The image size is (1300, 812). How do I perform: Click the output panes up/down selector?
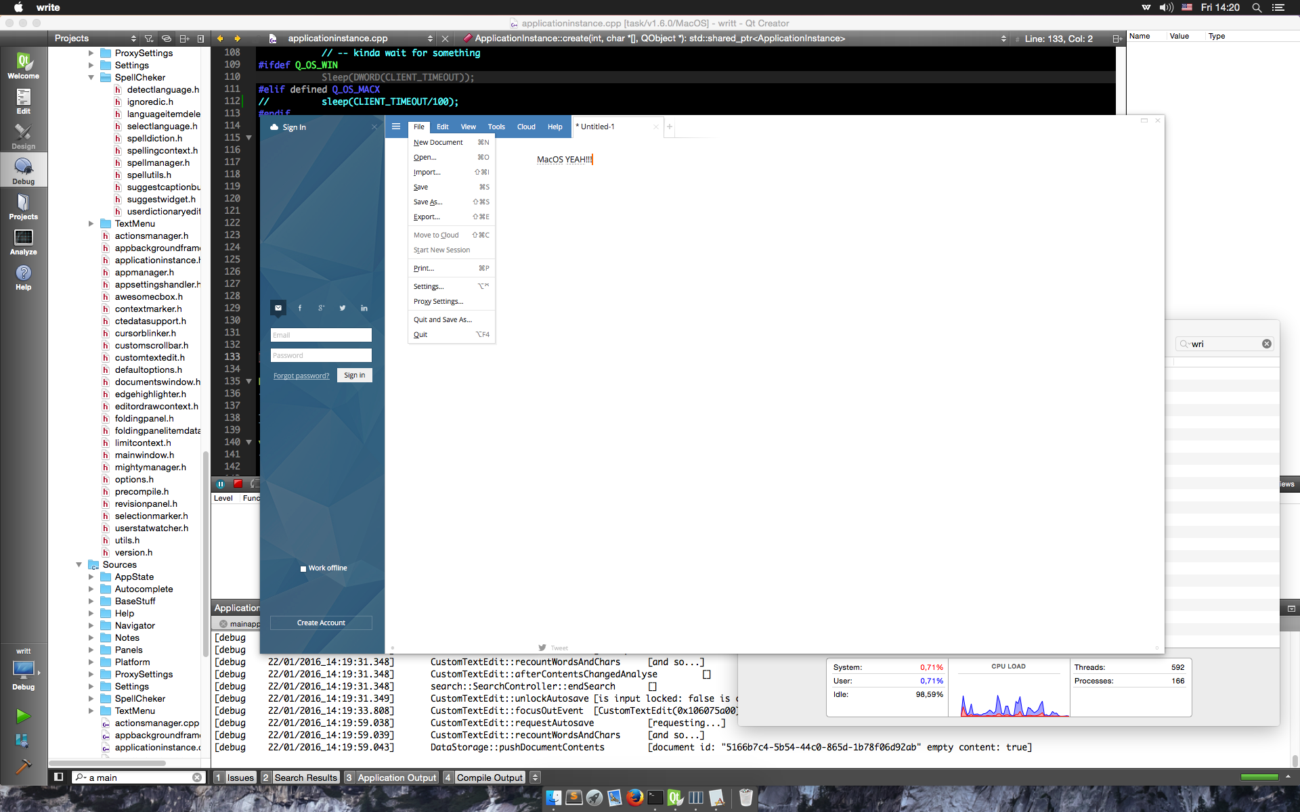[x=535, y=777]
